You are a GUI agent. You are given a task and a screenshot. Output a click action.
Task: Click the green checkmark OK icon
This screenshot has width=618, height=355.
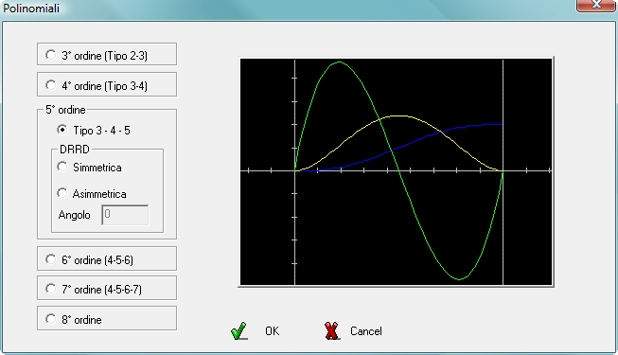[x=238, y=331]
